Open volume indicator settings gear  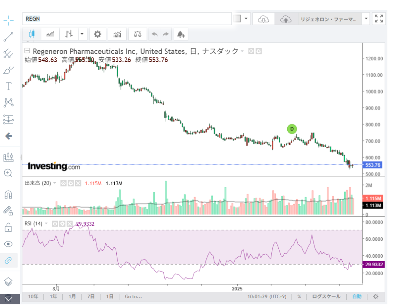71,183
